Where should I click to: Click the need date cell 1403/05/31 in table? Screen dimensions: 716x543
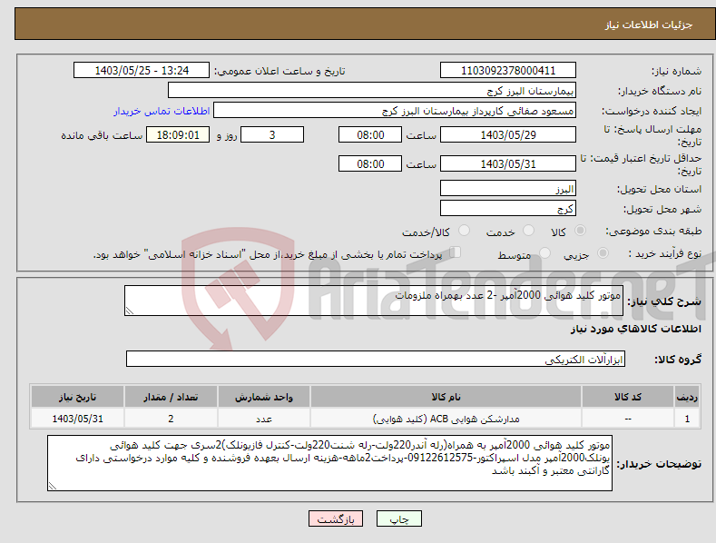pyautogui.click(x=78, y=419)
